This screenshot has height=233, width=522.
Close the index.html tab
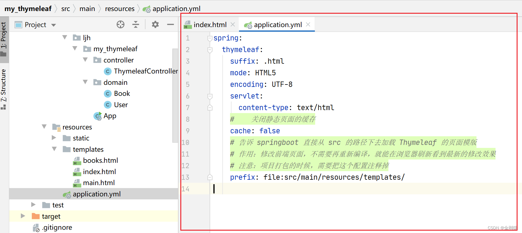click(233, 24)
